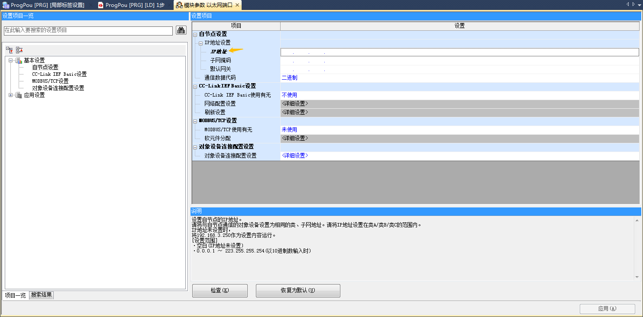Close the 模块参数 以太网端口 tab
643x317 pixels.
pyautogui.click(x=237, y=5)
